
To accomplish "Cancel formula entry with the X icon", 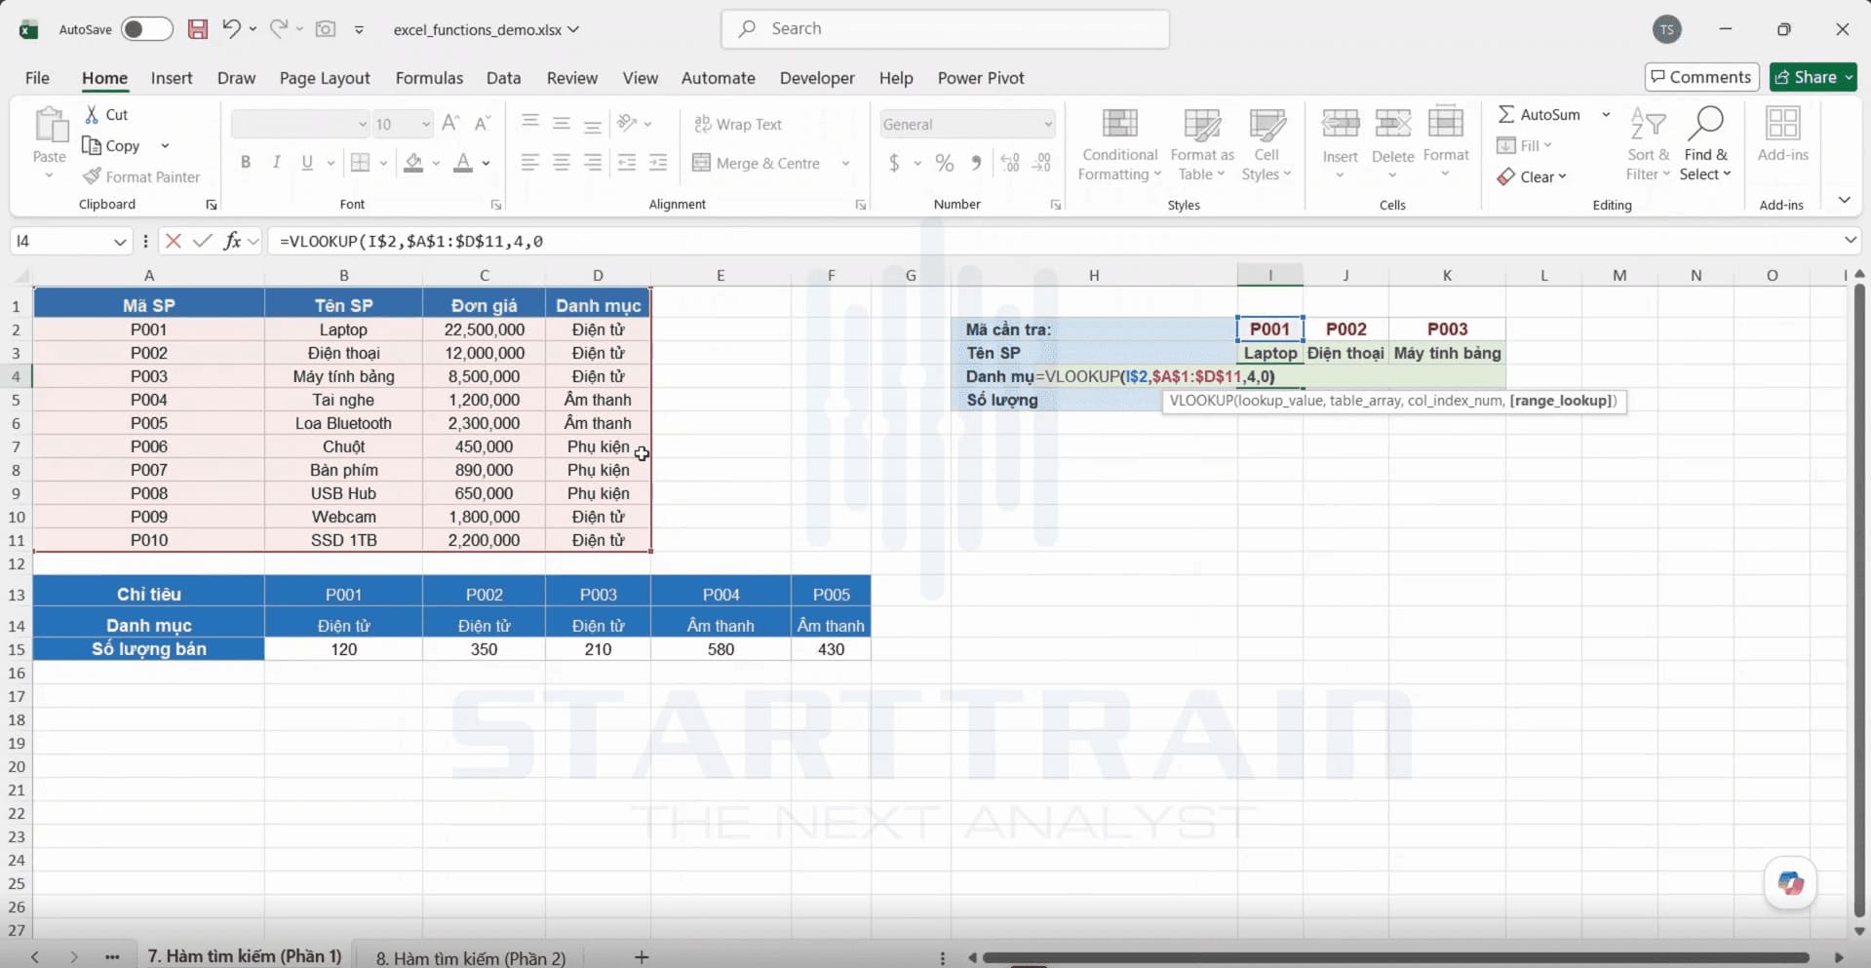I will coord(174,241).
